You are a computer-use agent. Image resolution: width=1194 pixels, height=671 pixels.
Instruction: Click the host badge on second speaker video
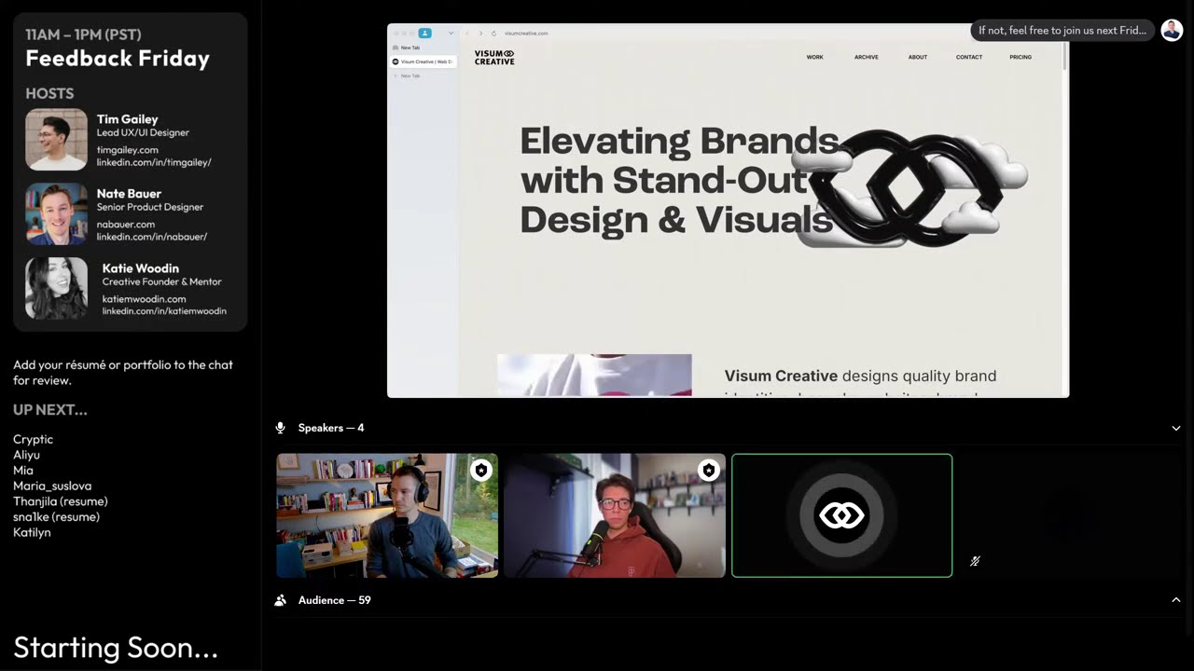pyautogui.click(x=708, y=471)
